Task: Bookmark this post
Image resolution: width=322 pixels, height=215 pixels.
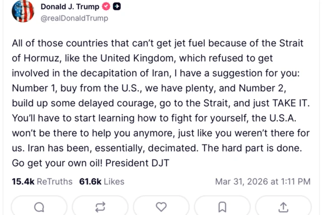Action: click(222, 206)
